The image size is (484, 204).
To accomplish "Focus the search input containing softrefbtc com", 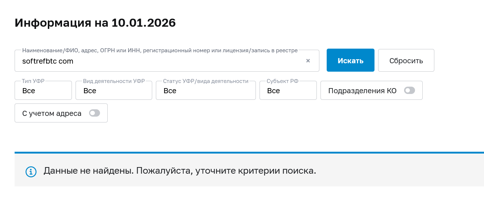I will (x=161, y=61).
